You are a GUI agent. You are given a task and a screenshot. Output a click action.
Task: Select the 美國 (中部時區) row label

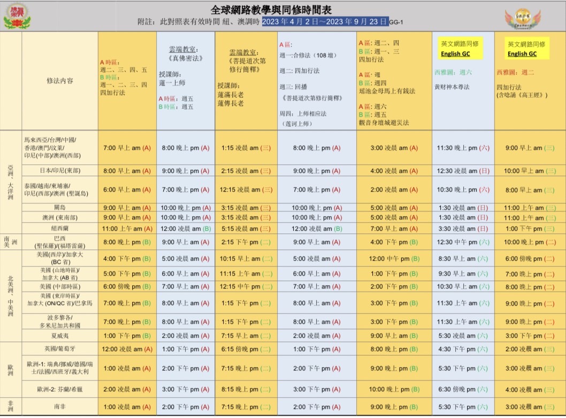59,287
